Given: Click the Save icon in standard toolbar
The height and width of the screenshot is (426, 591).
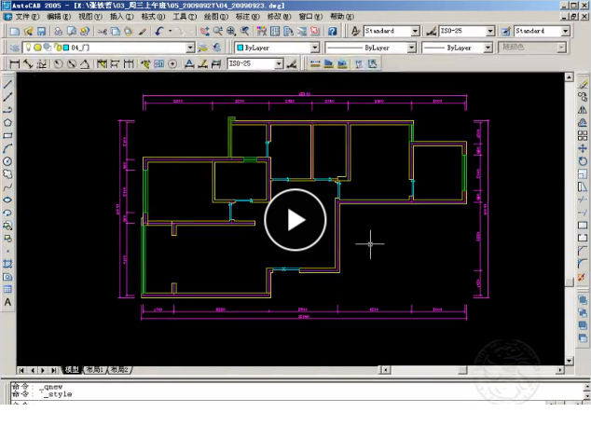Looking at the screenshot, I should pos(41,31).
